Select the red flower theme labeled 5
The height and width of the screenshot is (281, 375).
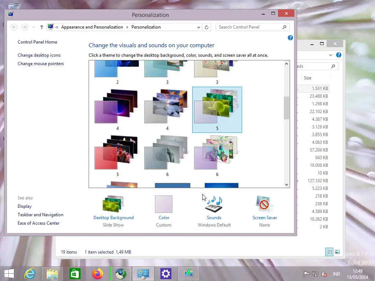coord(117,156)
